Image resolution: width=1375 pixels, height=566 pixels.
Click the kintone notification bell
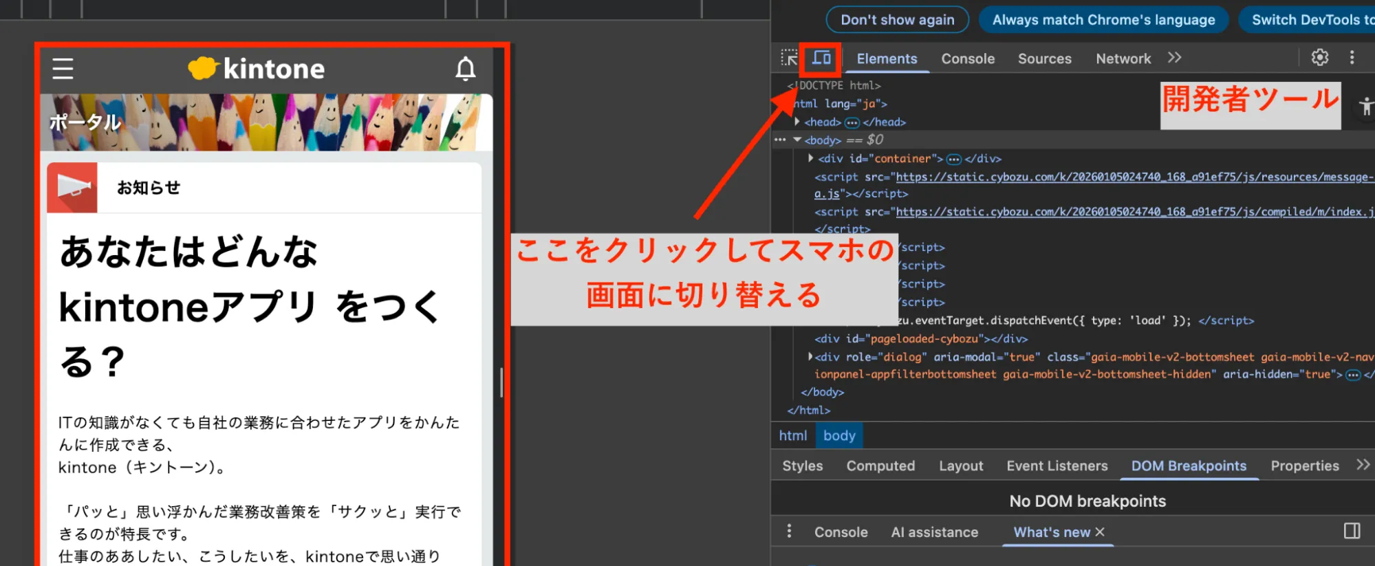466,69
